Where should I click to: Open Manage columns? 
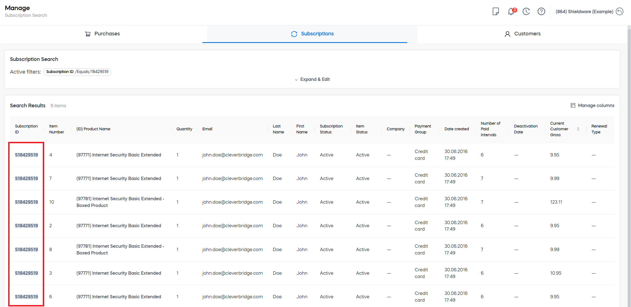592,105
